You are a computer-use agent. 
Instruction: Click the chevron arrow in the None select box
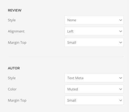point(121,20)
